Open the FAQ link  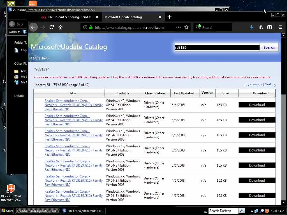[x=34, y=58]
